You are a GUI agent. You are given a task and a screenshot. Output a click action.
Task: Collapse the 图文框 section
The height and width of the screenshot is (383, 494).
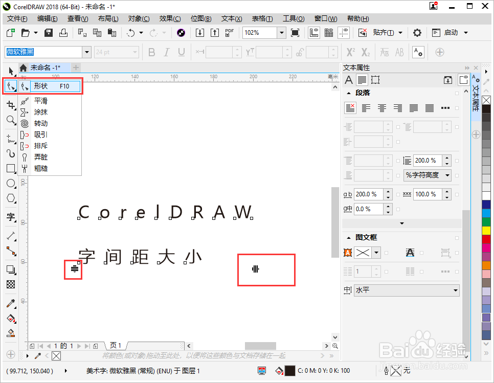pyautogui.click(x=349, y=237)
